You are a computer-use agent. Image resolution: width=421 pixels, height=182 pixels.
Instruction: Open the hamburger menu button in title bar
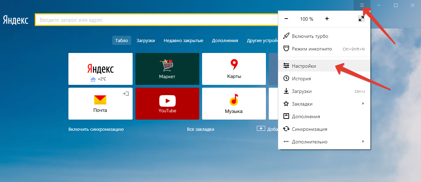[x=362, y=5]
